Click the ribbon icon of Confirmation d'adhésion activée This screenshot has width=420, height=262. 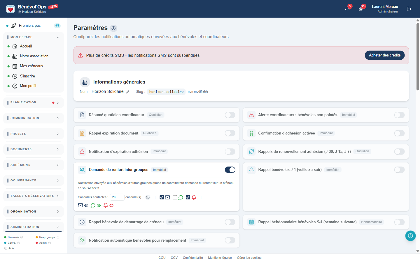(x=251, y=133)
